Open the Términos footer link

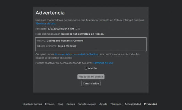click(x=116, y=104)
